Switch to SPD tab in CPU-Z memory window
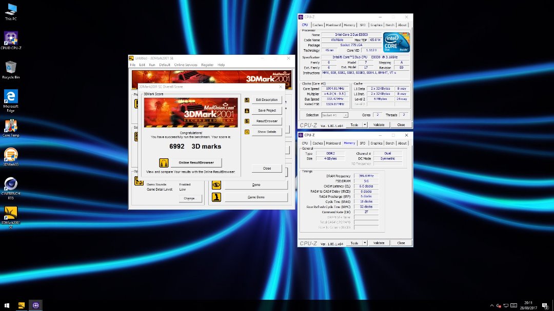The image size is (554, 311). point(363,143)
